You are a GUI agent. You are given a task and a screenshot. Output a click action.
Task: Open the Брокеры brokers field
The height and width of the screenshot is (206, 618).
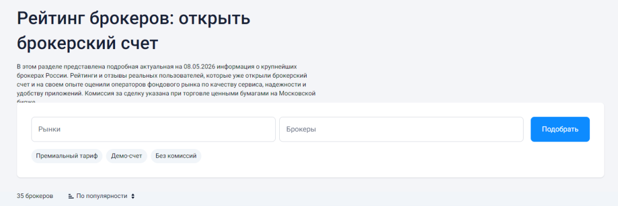click(x=401, y=129)
